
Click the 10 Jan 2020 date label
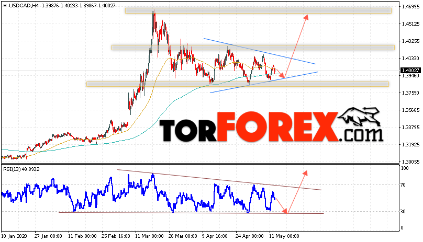pyautogui.click(x=14, y=236)
